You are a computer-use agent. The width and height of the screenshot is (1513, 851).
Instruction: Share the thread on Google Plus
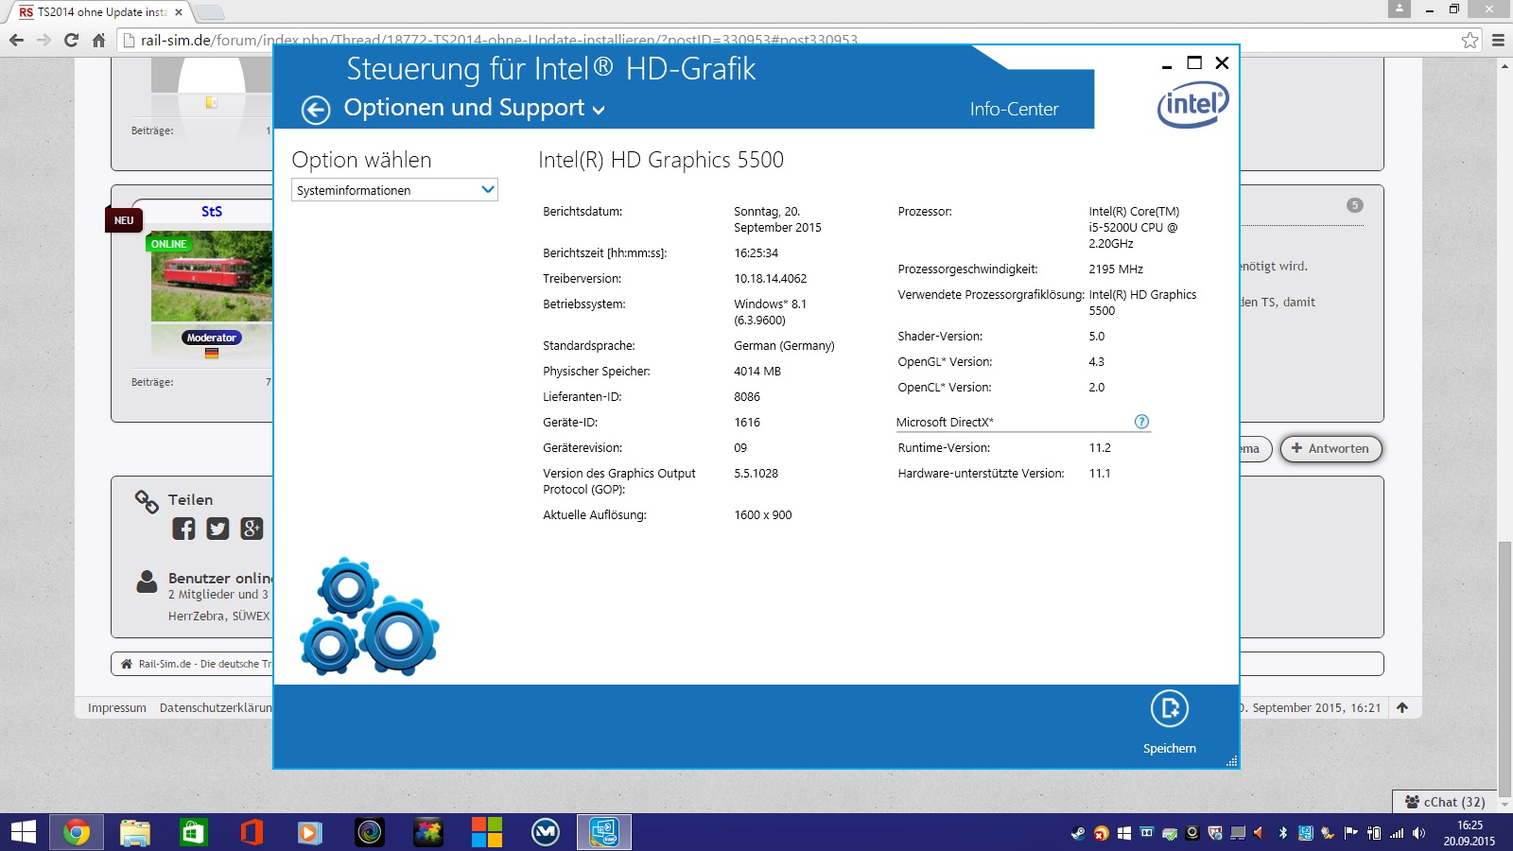[x=252, y=529]
